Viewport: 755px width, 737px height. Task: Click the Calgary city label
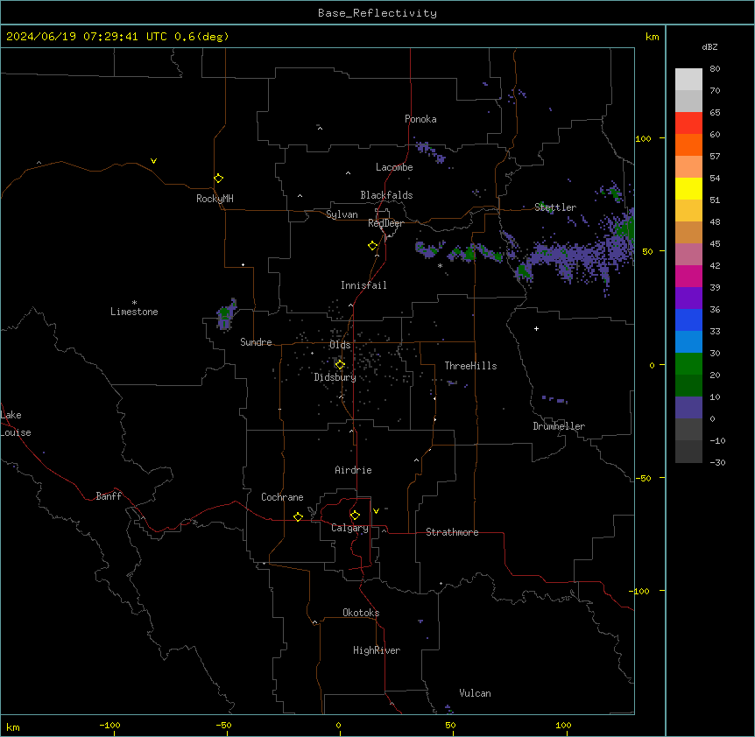coord(349,528)
